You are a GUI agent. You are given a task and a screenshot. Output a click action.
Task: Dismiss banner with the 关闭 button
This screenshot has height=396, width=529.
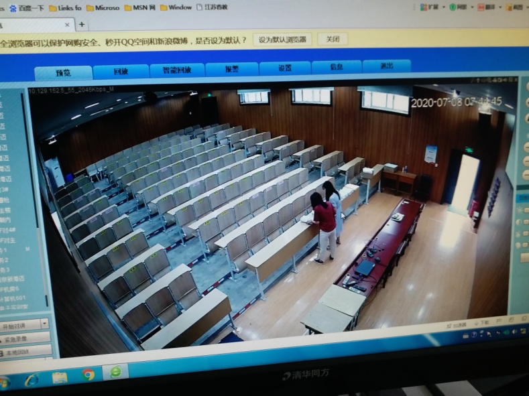click(333, 39)
